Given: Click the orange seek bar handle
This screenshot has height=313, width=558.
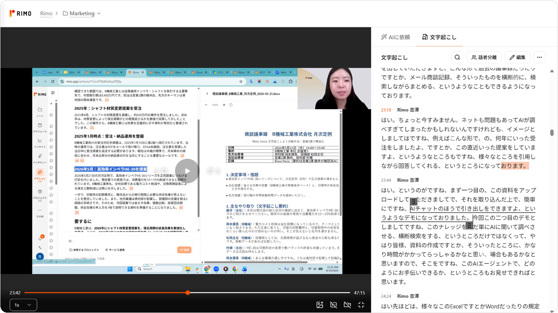Looking at the screenshot, I should (x=187, y=293).
